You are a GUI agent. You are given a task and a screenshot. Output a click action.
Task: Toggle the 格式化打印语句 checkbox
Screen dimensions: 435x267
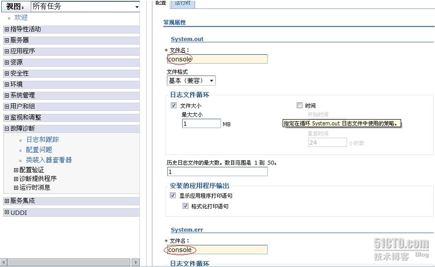[186, 206]
